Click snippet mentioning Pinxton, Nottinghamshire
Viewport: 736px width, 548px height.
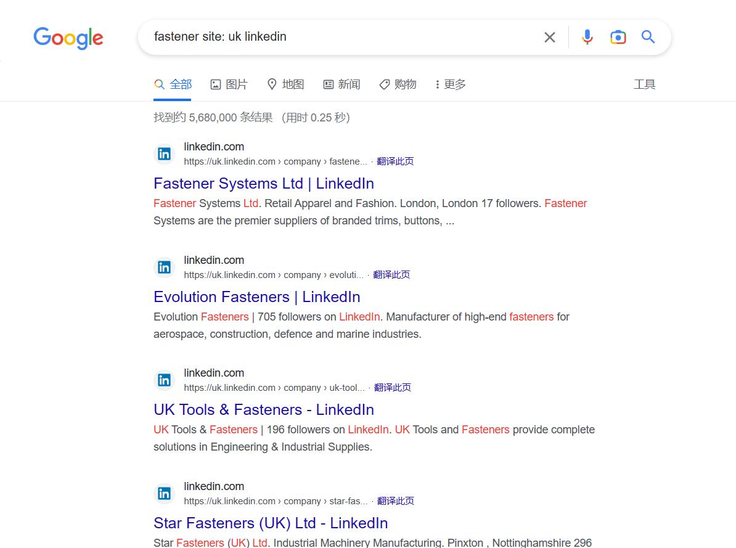coord(373,542)
